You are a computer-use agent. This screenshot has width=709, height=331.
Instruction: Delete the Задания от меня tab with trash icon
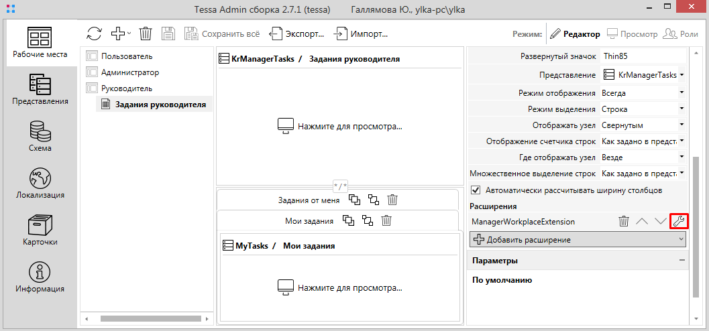(393, 200)
